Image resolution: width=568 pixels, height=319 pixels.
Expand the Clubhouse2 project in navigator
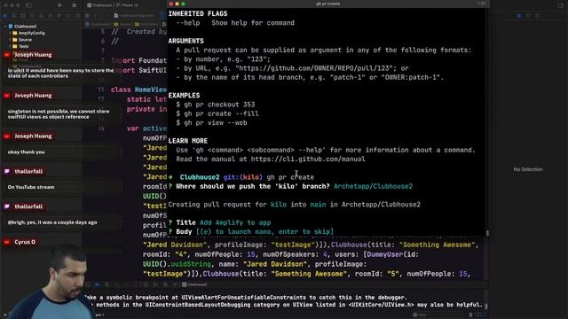5,27
